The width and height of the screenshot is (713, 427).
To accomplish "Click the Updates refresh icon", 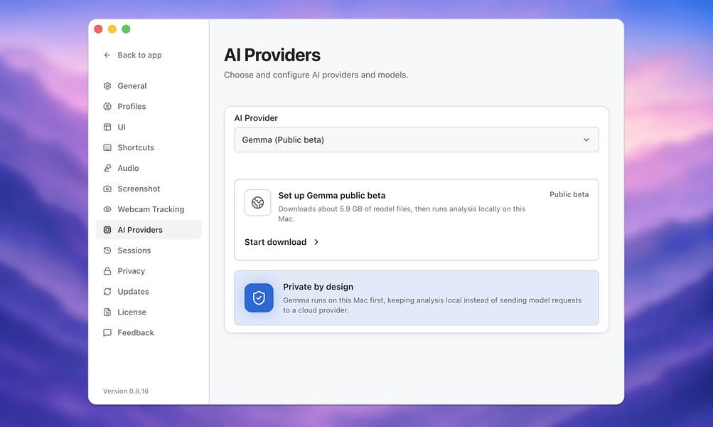I will (107, 291).
